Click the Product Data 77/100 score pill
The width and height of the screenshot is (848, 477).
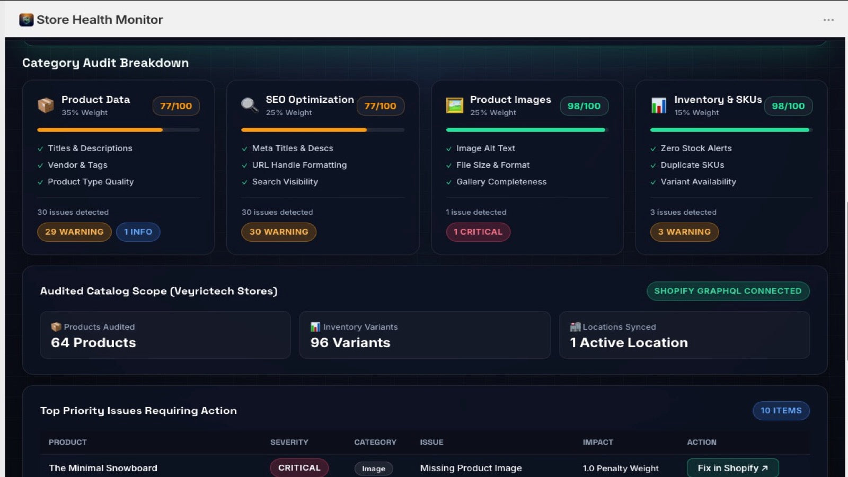176,106
